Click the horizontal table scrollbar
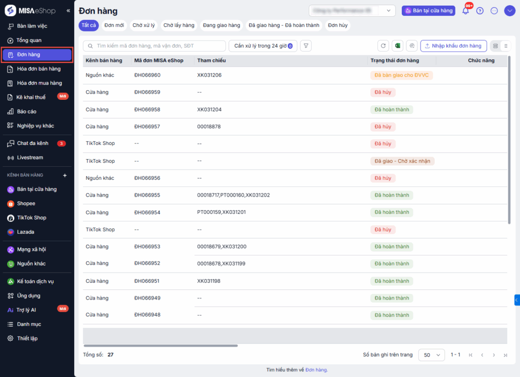The image size is (520, 377). (x=160, y=346)
